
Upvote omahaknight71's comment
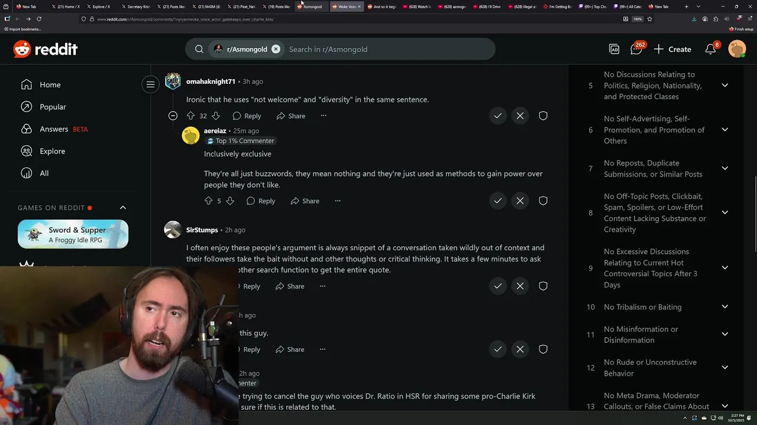click(x=190, y=116)
